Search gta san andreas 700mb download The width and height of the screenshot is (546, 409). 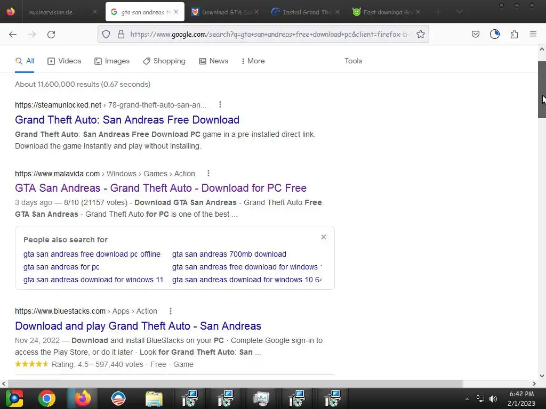click(229, 254)
